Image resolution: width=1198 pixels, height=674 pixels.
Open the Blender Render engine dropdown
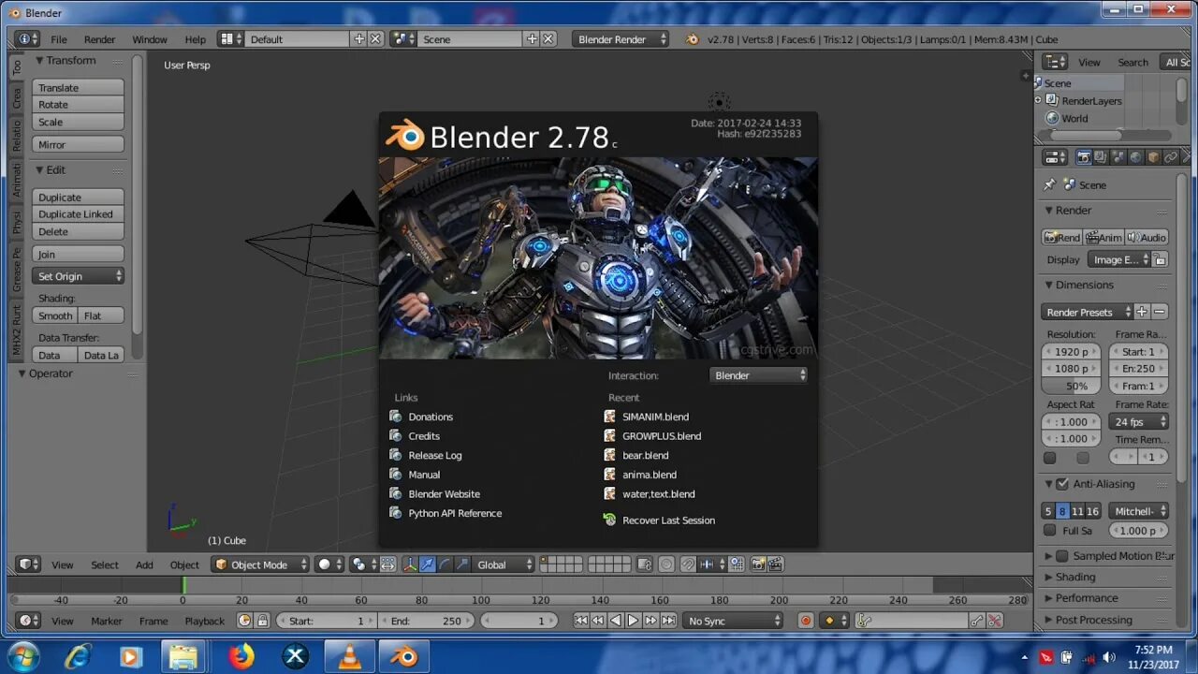coord(621,39)
